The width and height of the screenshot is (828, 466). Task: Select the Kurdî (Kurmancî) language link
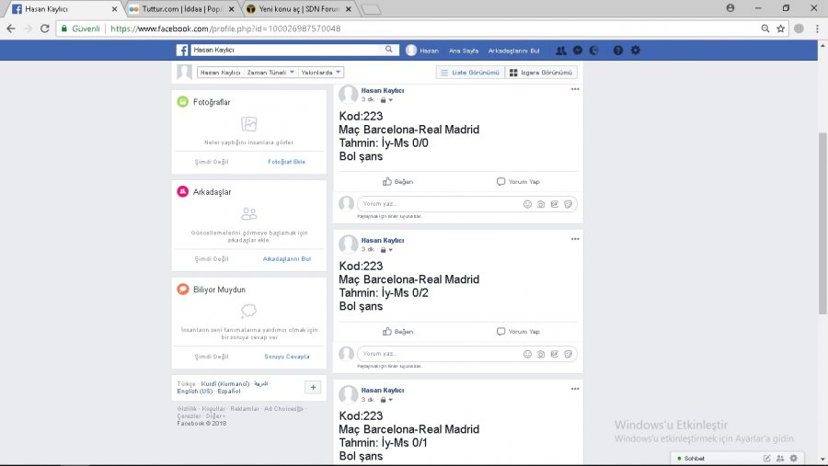[x=225, y=383]
